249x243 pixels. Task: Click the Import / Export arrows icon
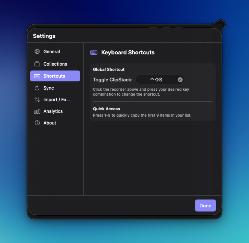(x=37, y=100)
